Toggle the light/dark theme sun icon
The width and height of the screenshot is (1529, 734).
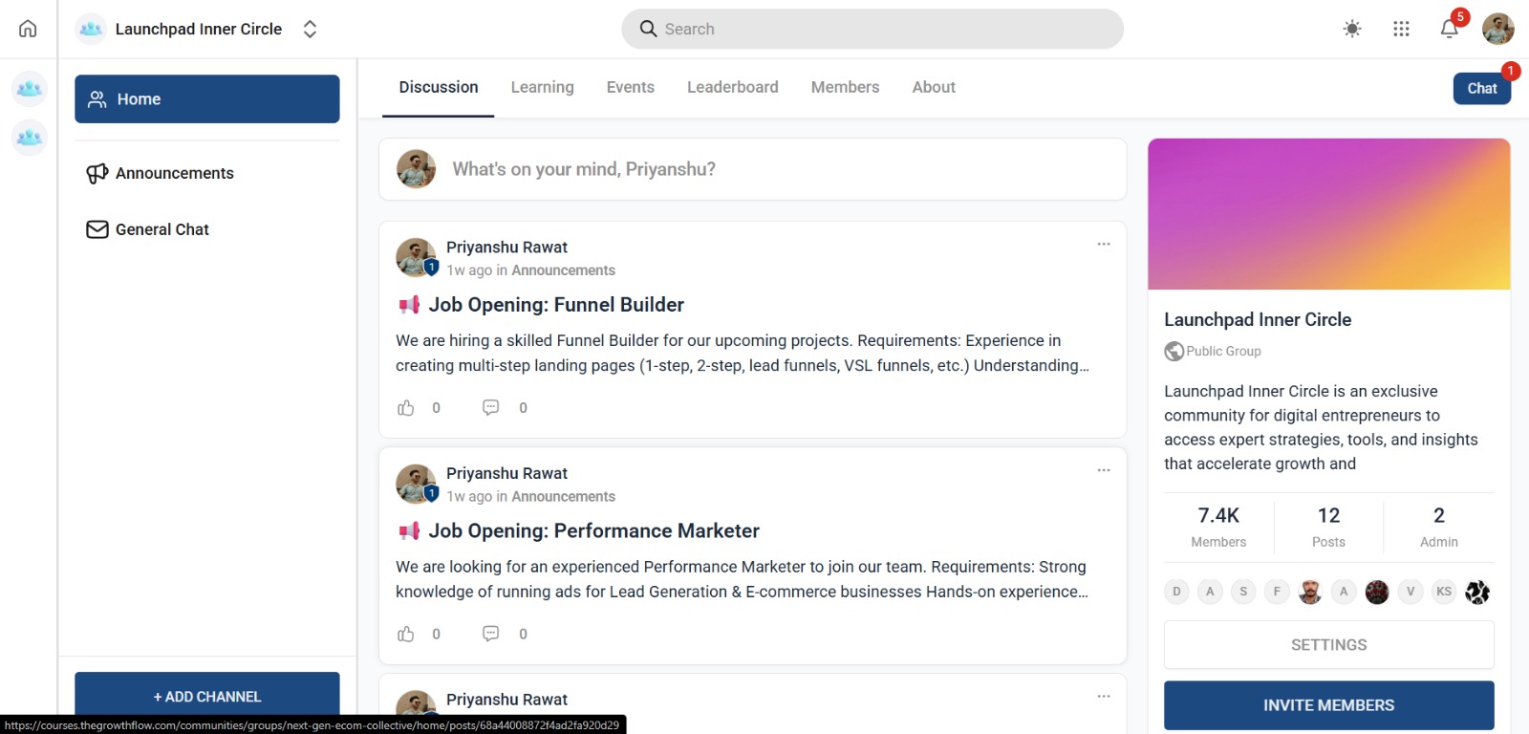click(1352, 29)
